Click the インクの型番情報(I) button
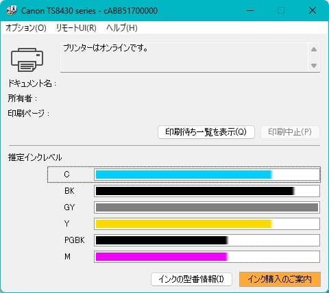The image size is (329, 293). point(191,279)
